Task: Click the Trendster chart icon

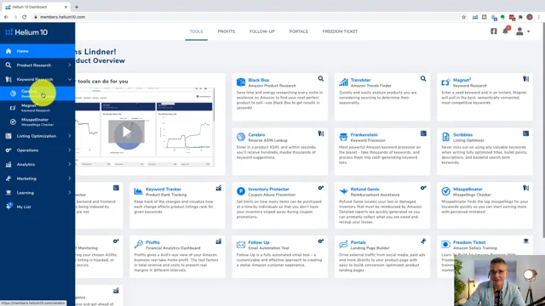Action: pos(343,82)
